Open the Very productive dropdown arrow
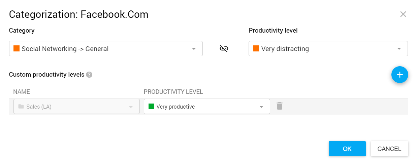This screenshot has height=159, width=417. click(261, 107)
